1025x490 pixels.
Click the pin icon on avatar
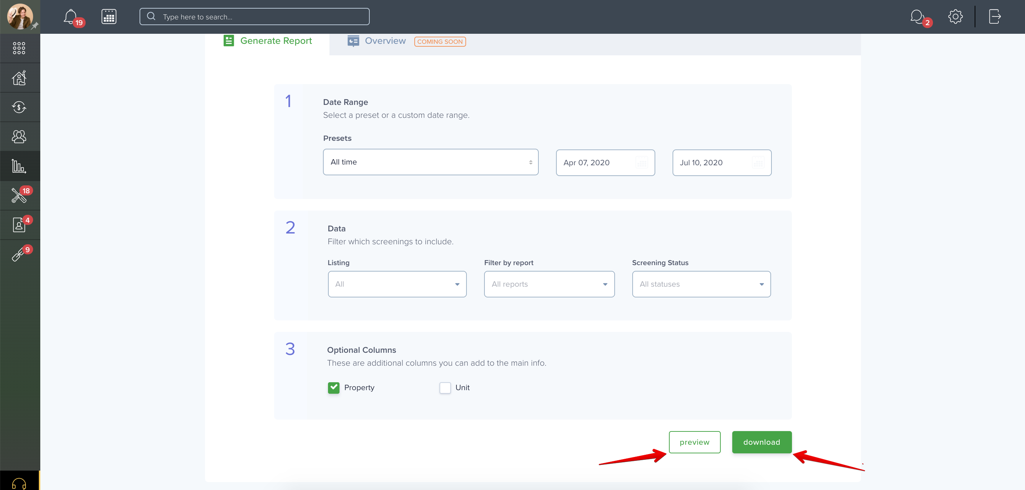[x=35, y=26]
